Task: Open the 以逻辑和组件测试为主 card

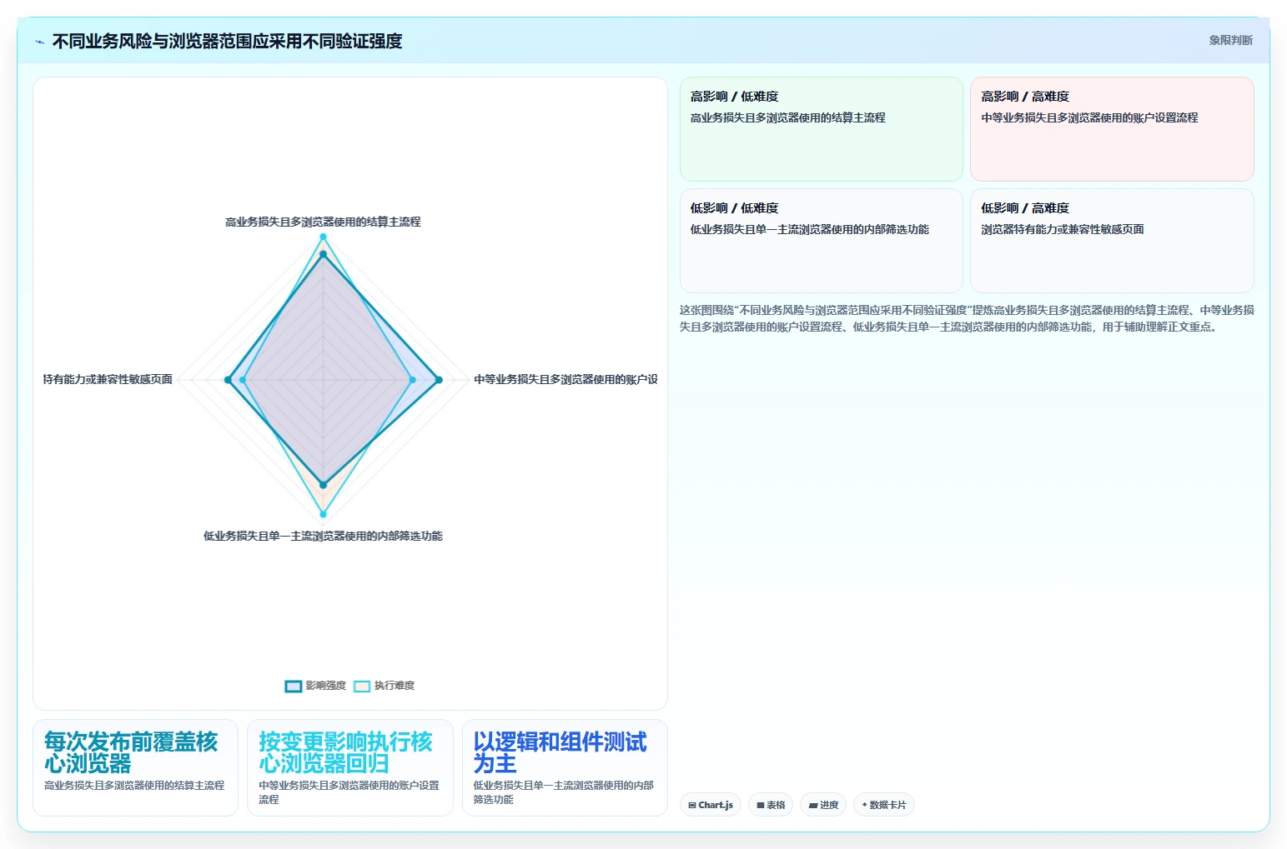Action: pos(565,767)
